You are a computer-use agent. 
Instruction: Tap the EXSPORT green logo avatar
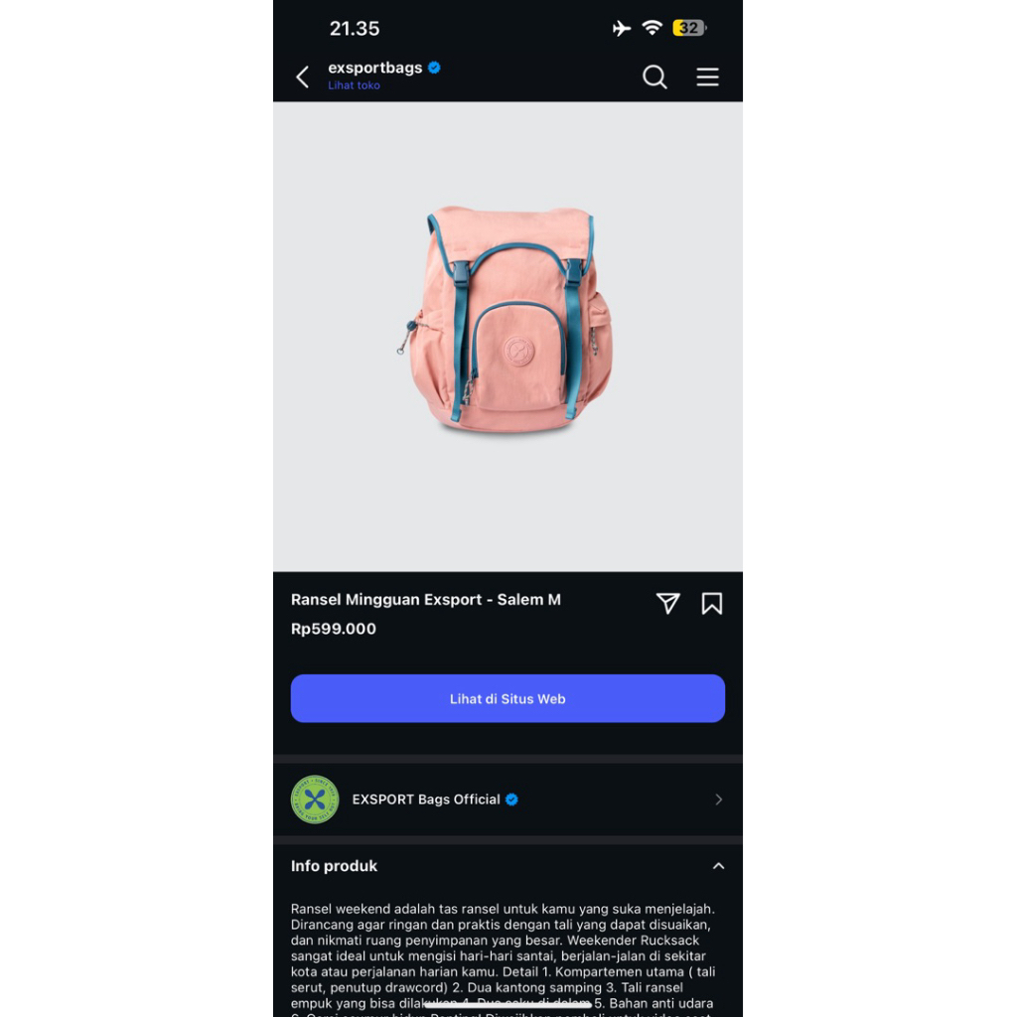click(315, 799)
